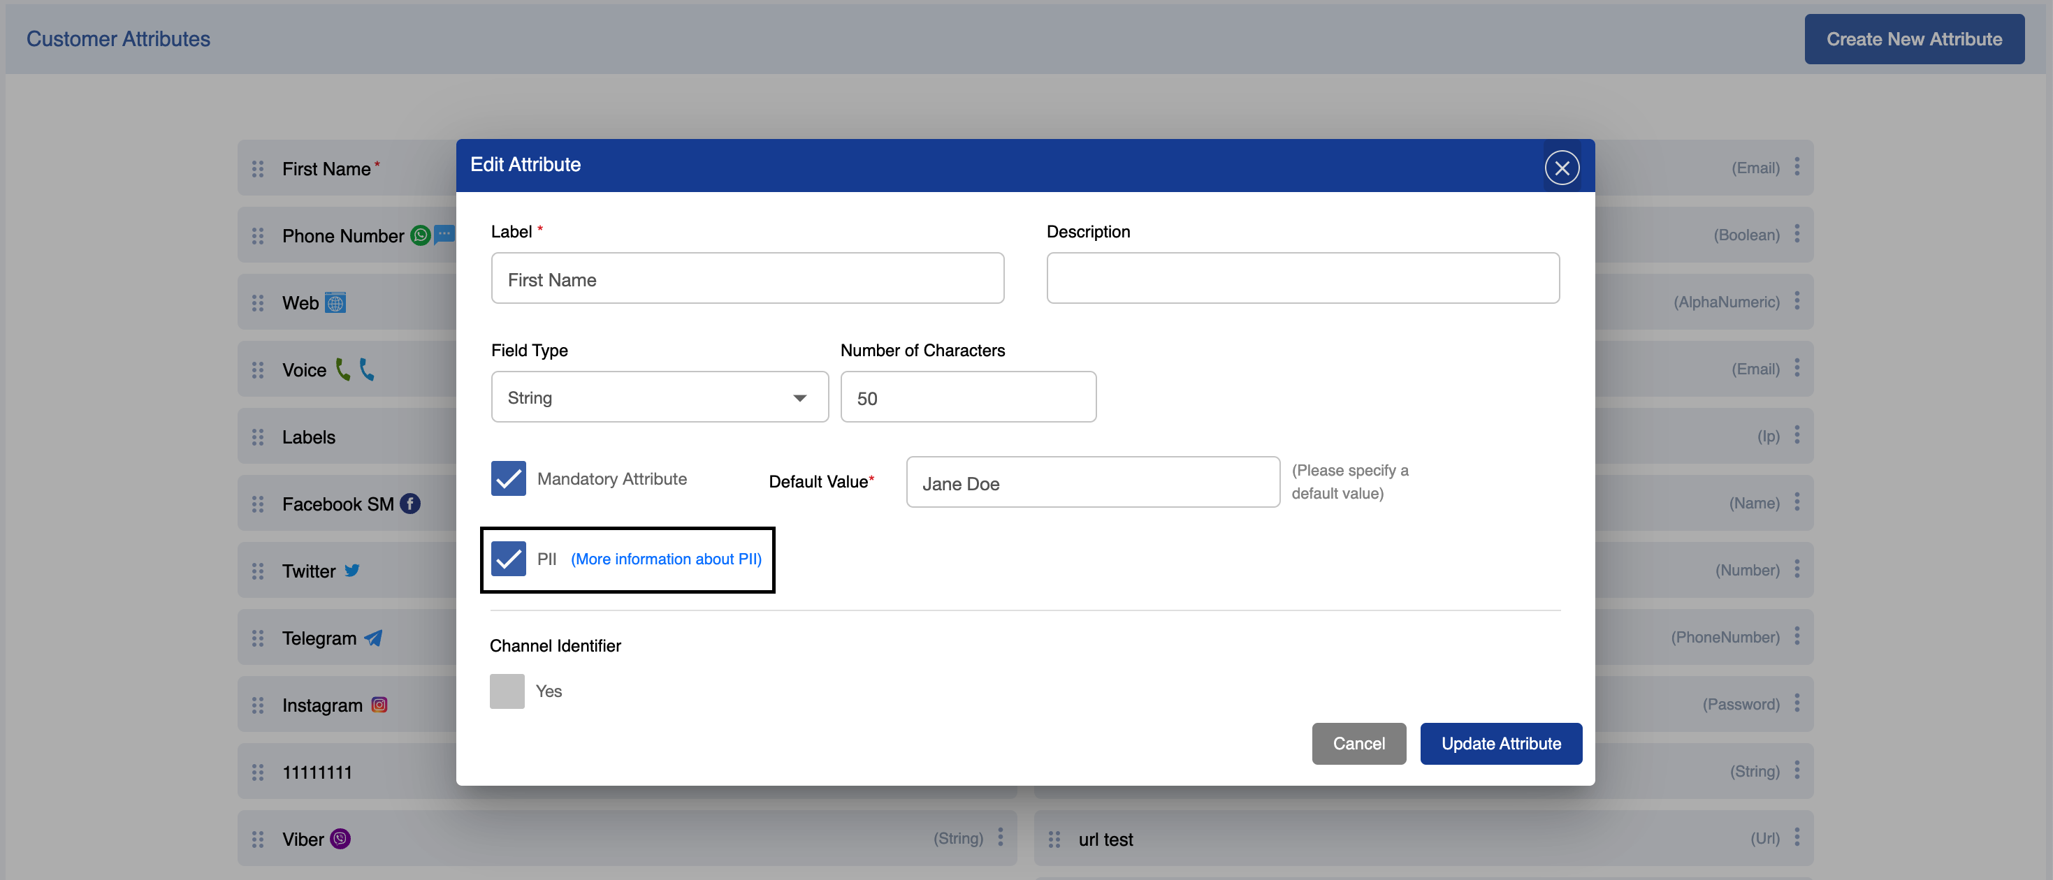Click the Telegram paper plane icon
This screenshot has height=880, width=2053.
point(372,637)
